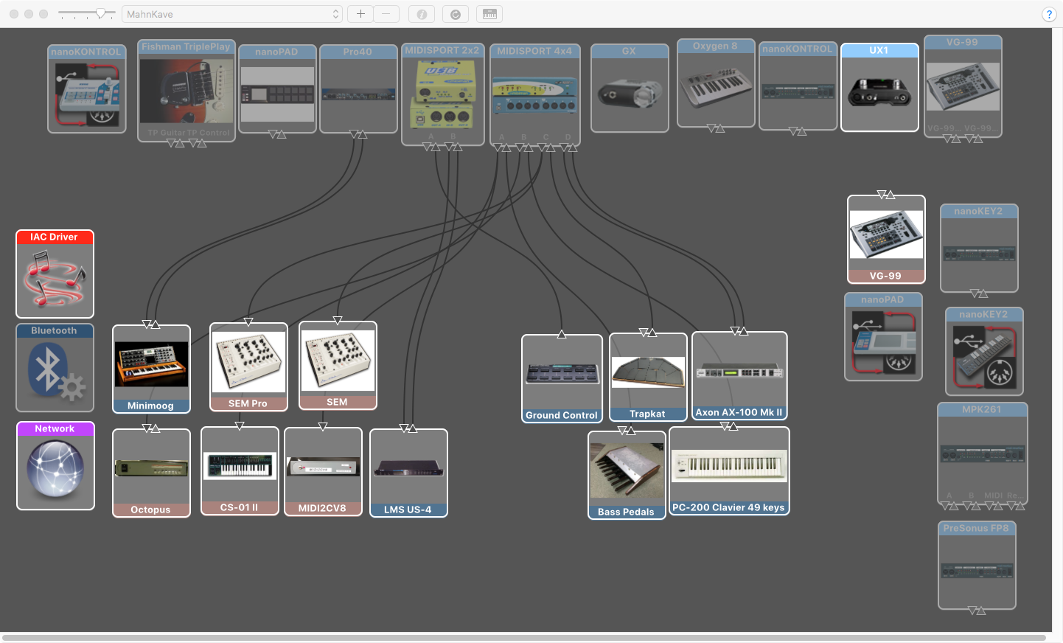Click the remove device minus button
This screenshot has width=1063, height=643.
point(386,14)
